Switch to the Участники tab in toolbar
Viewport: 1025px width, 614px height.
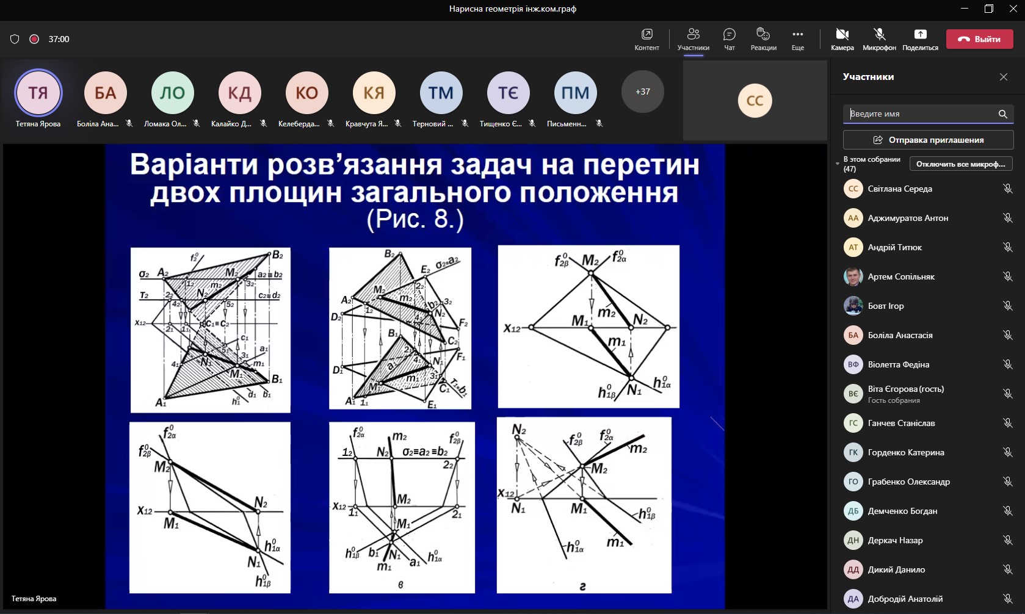(x=693, y=39)
